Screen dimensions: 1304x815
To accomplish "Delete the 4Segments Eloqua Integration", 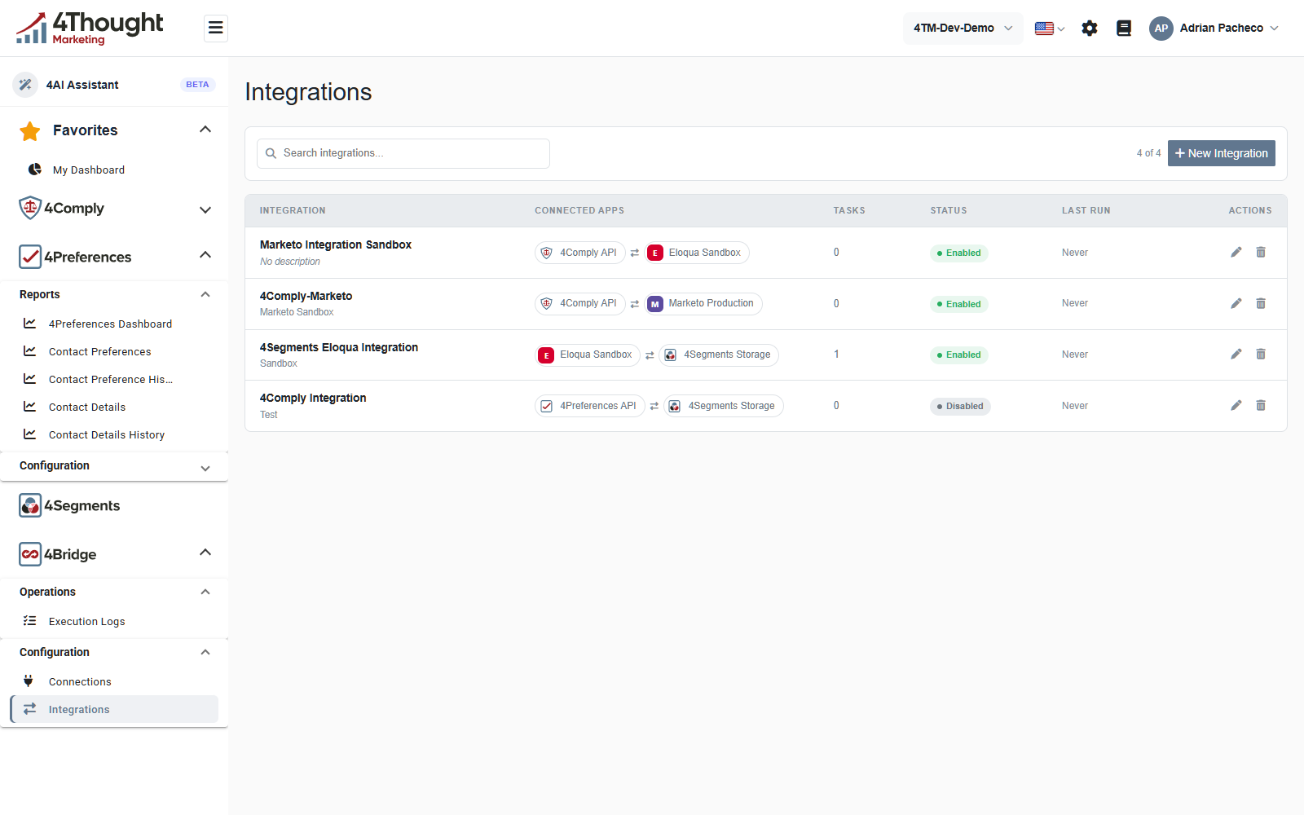I will tap(1261, 355).
